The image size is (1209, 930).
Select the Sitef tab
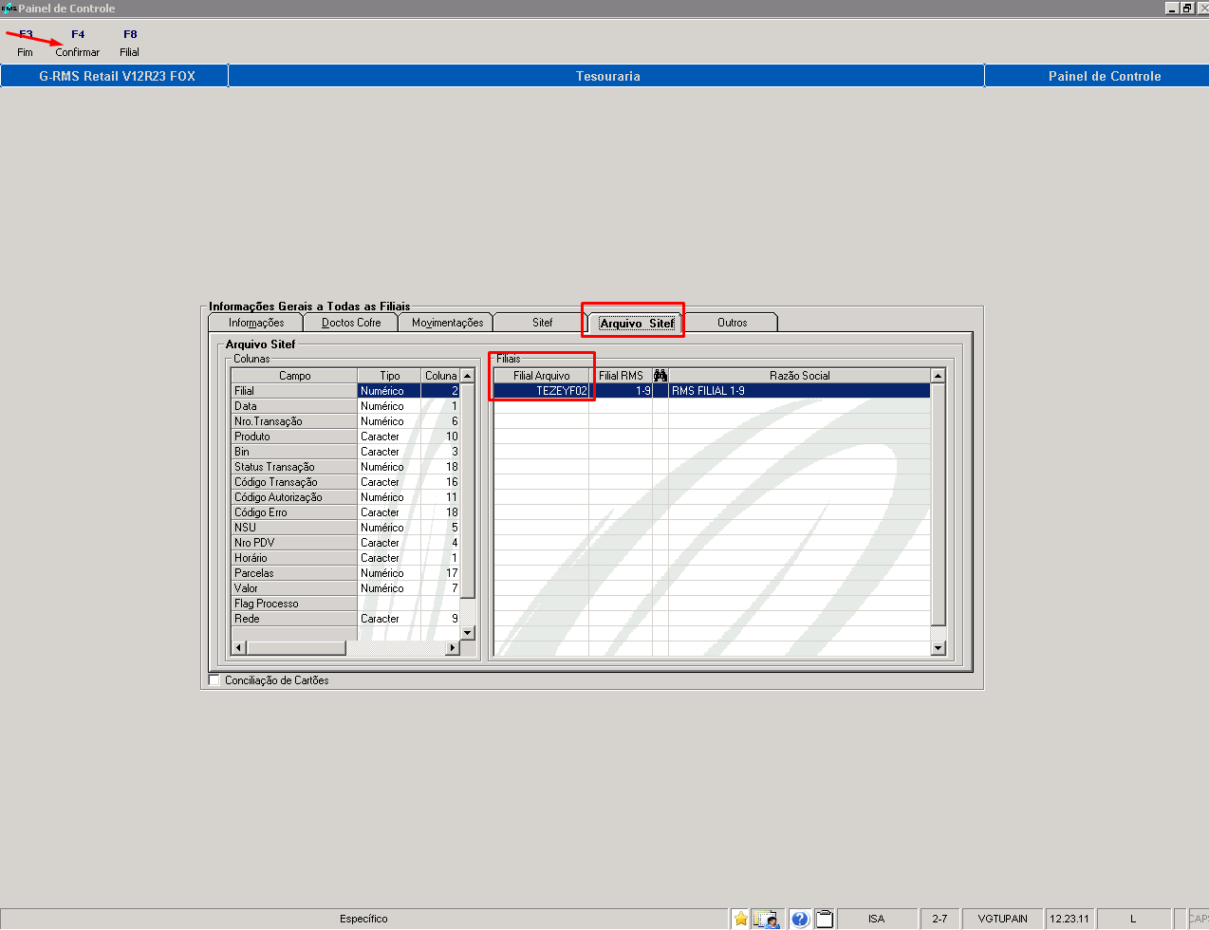click(542, 323)
